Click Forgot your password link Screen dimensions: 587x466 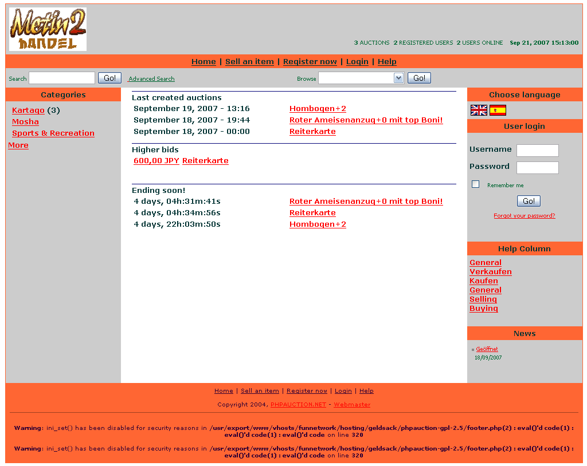tap(524, 216)
